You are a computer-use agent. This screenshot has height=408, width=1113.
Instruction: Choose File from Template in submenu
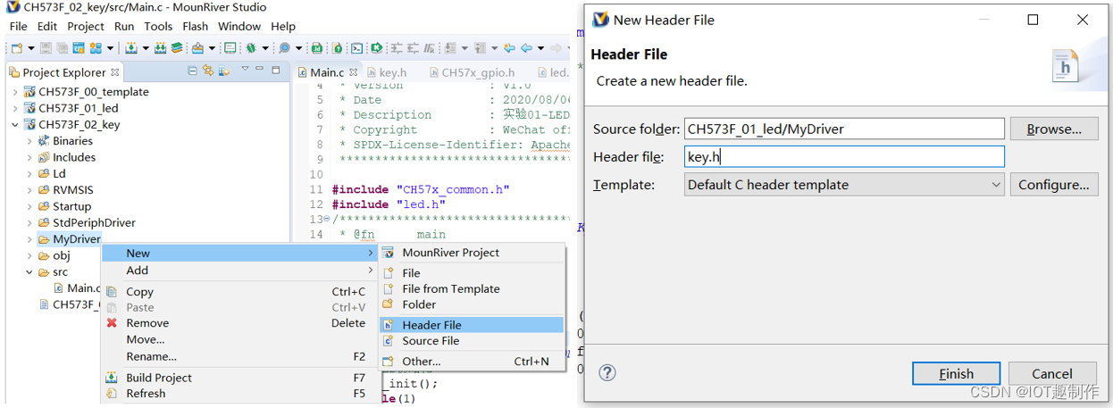click(x=473, y=288)
